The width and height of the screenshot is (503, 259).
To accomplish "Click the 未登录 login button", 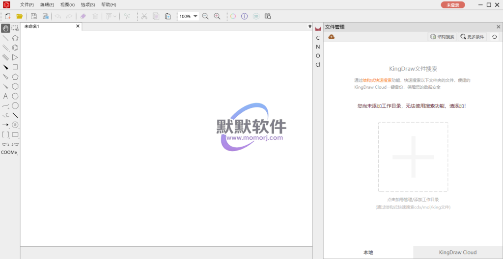I will 452,4.
